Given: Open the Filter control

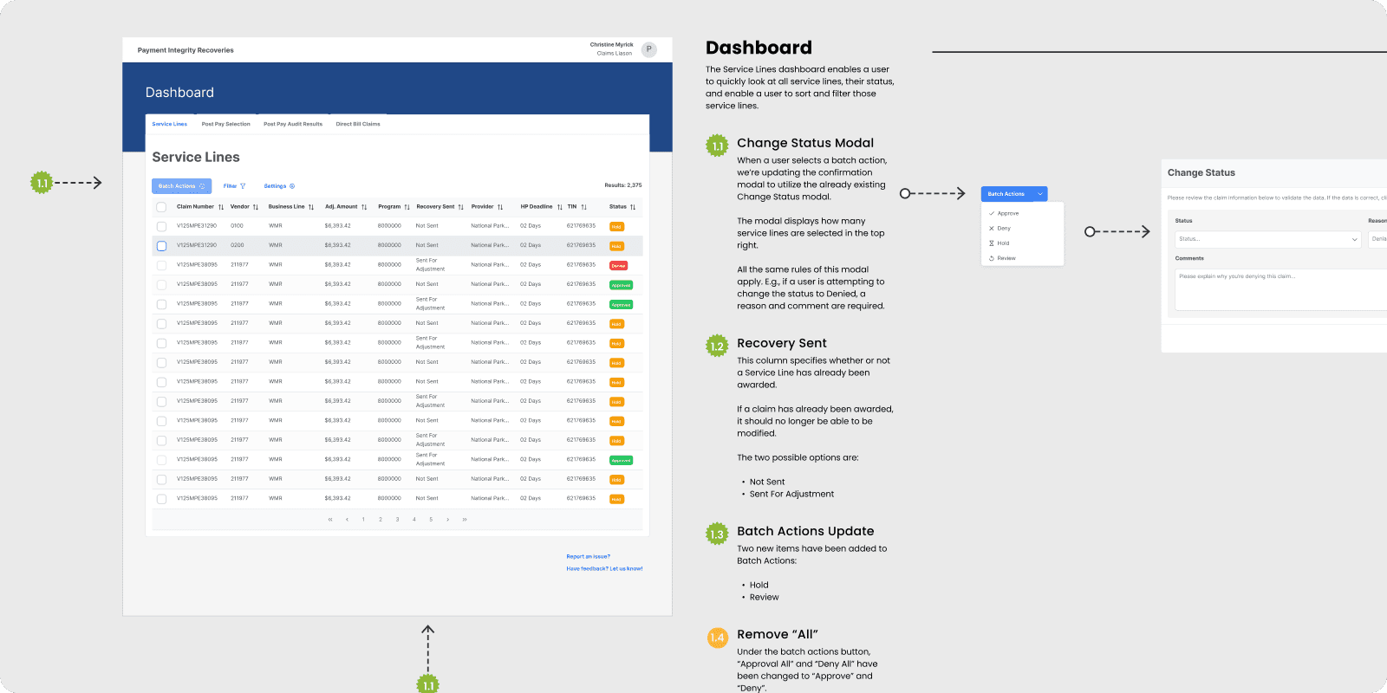Looking at the screenshot, I should pos(234,186).
